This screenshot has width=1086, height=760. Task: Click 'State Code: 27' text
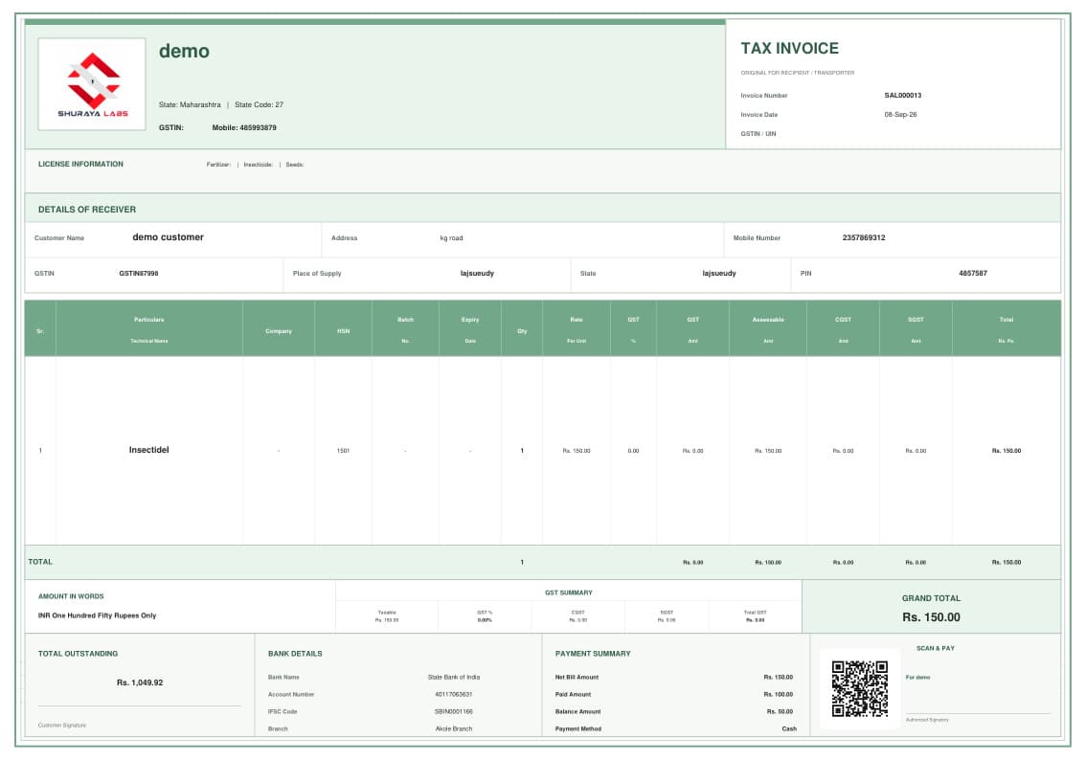(x=259, y=105)
